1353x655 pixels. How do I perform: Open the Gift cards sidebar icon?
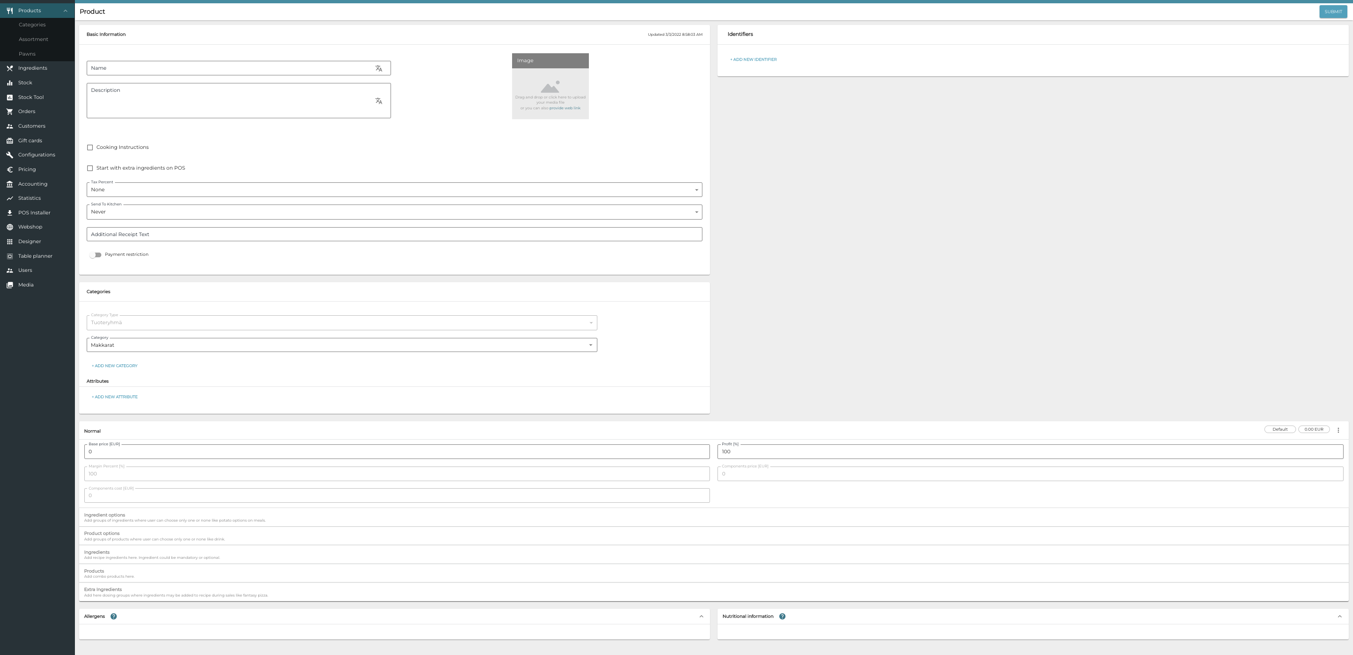pyautogui.click(x=9, y=141)
